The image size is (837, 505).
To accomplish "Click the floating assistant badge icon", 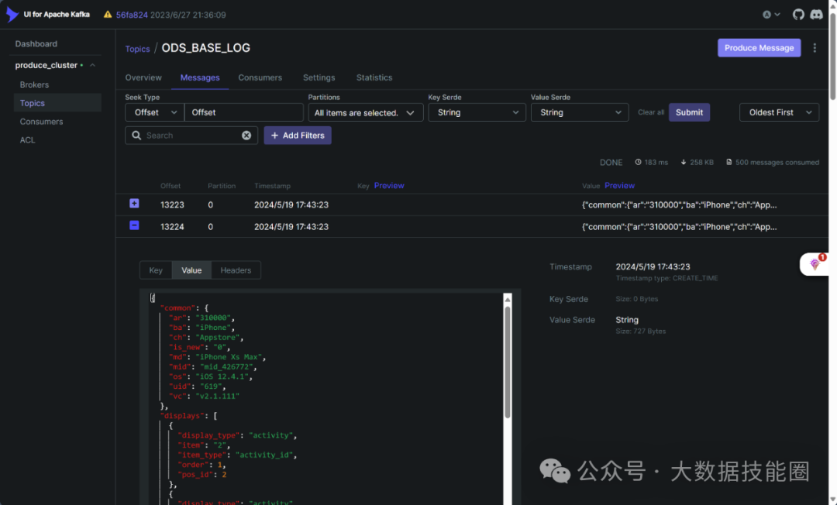I will [x=815, y=264].
